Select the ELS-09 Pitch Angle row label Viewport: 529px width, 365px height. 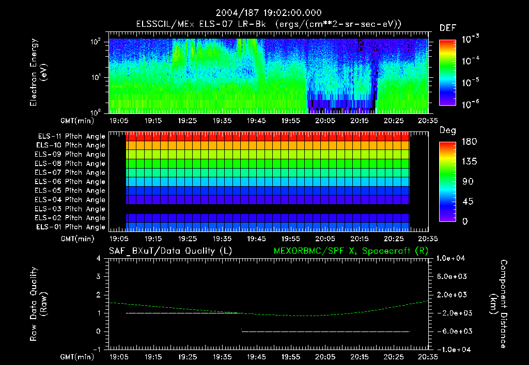click(70, 154)
